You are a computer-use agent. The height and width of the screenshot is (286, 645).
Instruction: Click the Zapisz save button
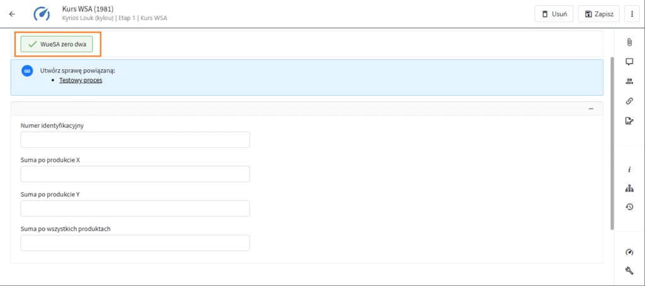pyautogui.click(x=599, y=14)
